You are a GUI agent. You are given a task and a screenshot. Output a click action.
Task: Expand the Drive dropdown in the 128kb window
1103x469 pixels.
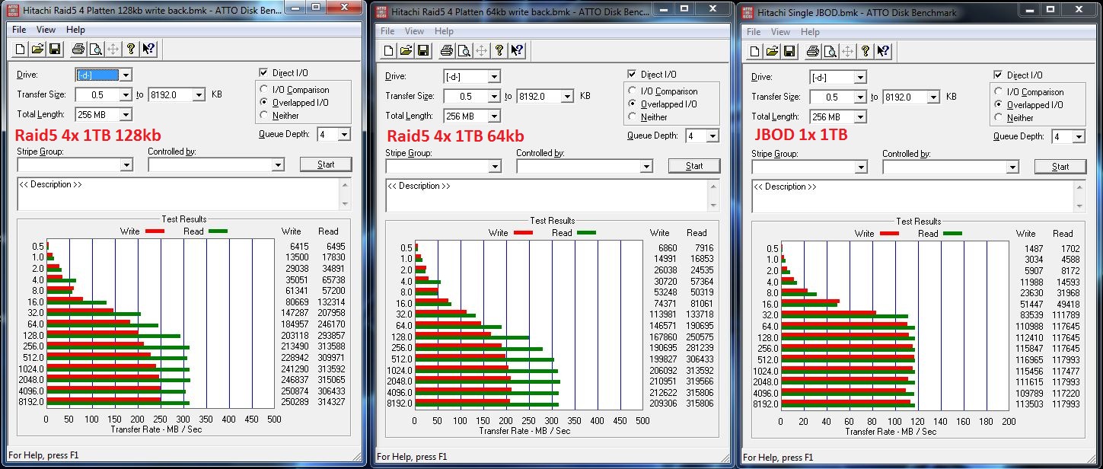tap(126, 75)
